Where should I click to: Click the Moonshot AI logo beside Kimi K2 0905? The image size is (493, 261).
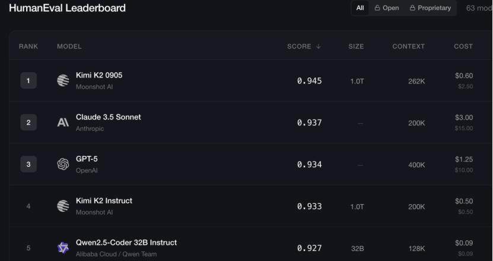point(63,80)
